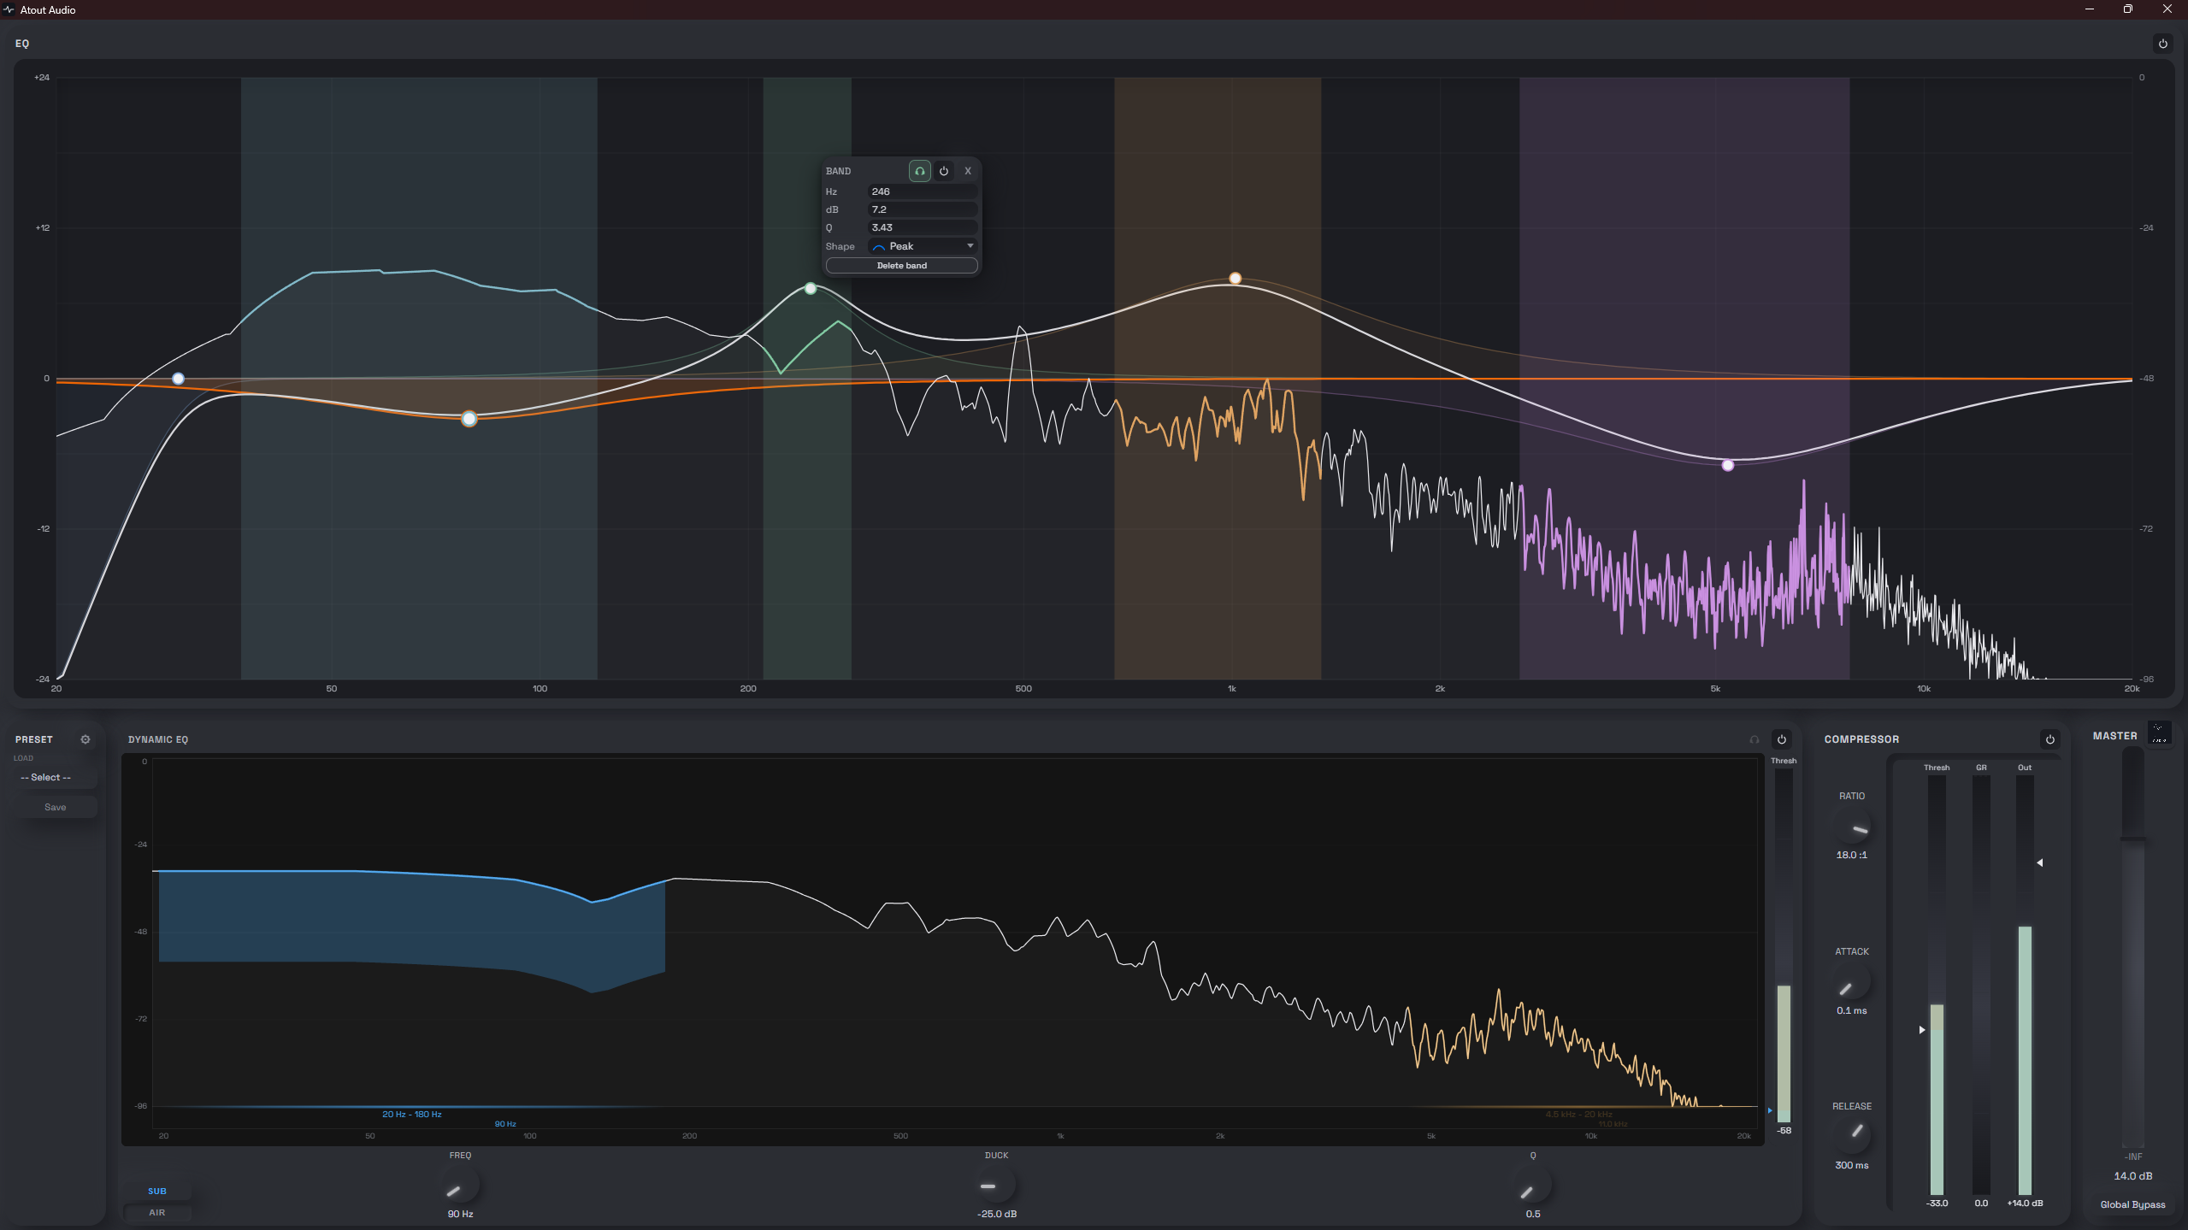Click the Master section logo icon

pos(2160,733)
